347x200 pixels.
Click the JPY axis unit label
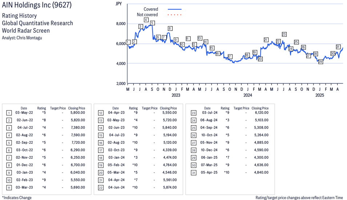[118, 4]
